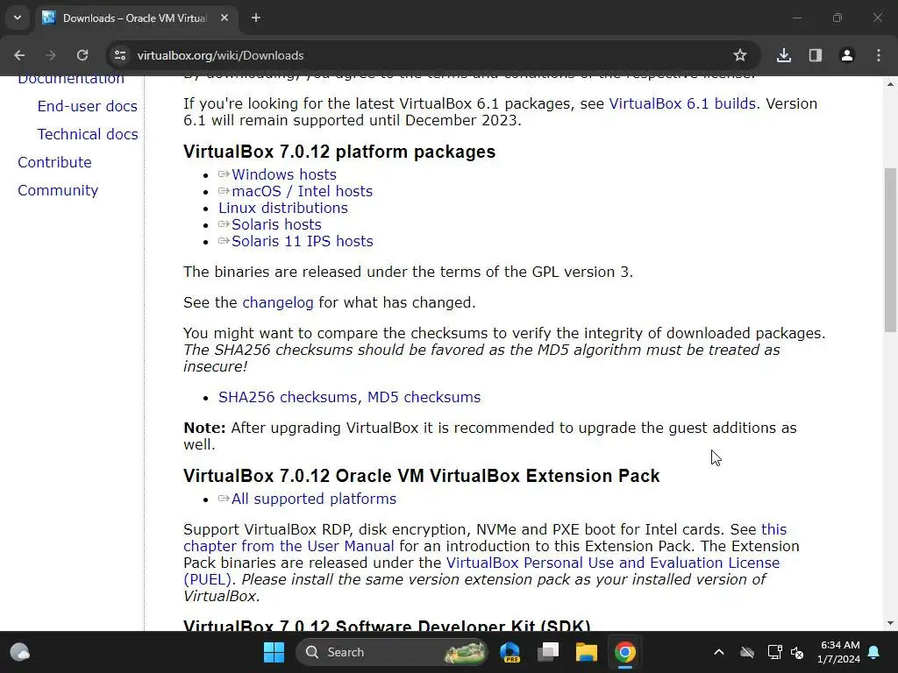Image resolution: width=898 pixels, height=673 pixels.
Task: Close the Downloads – Oracle VM VirtualBox tab
Action: point(224,18)
